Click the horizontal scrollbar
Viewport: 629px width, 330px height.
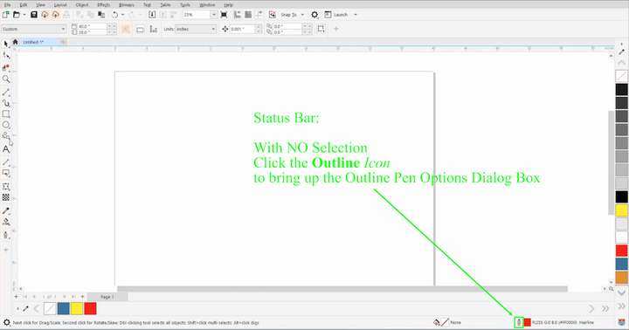(x=342, y=289)
